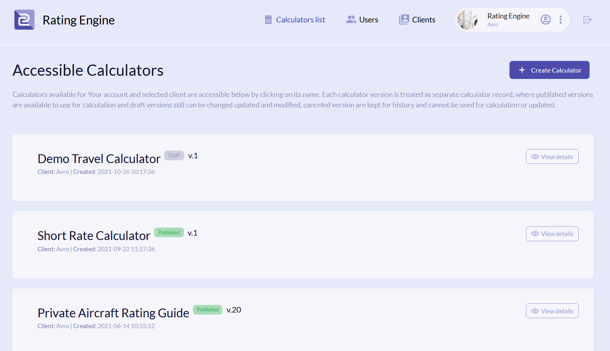610x351 pixels.
Task: Click the eye icon on Private Aircraft Rating Guide details
Action: (x=535, y=311)
